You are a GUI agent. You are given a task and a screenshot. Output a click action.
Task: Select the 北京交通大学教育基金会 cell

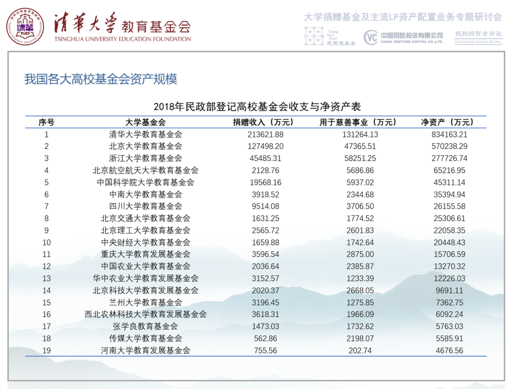(x=146, y=218)
